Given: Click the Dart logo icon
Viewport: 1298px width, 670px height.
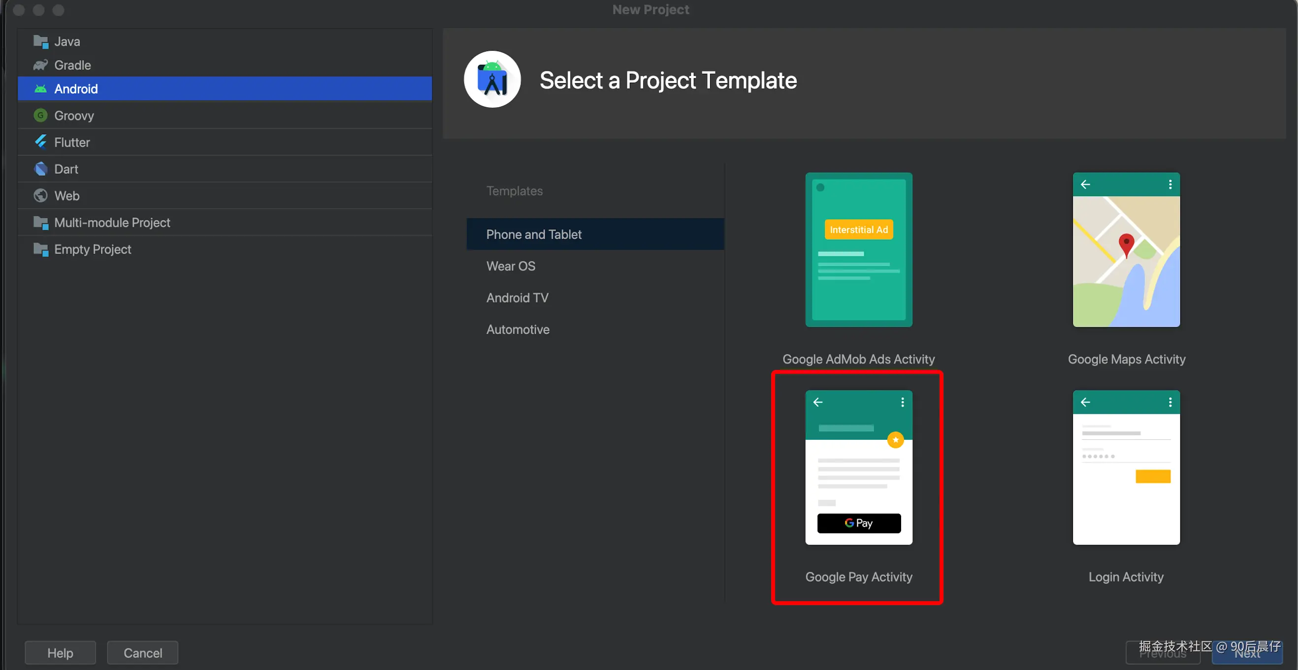Looking at the screenshot, I should 40,169.
